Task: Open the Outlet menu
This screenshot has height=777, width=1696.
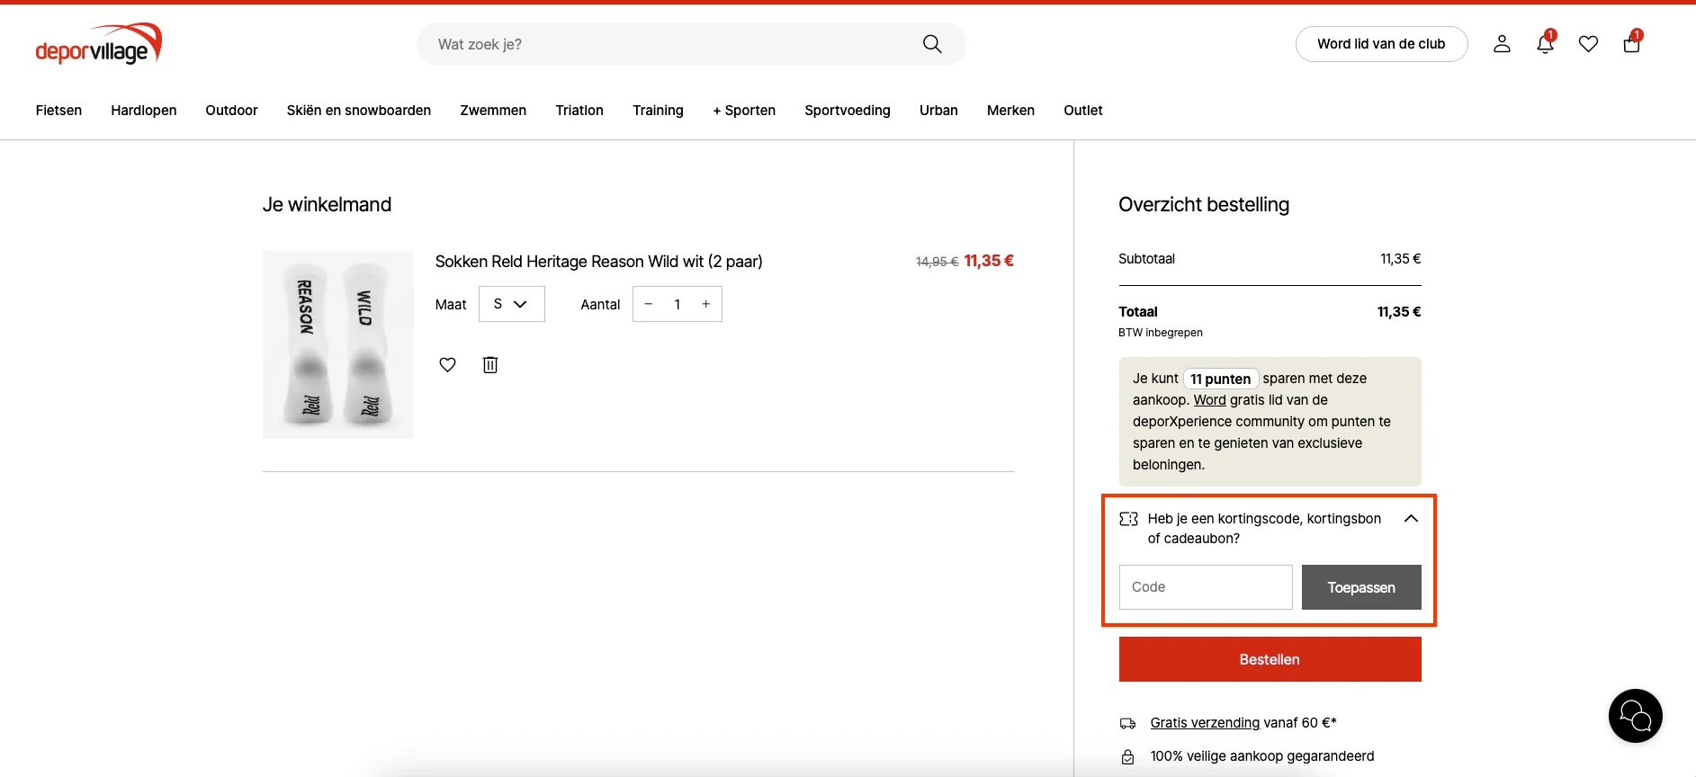Action: pyautogui.click(x=1083, y=111)
